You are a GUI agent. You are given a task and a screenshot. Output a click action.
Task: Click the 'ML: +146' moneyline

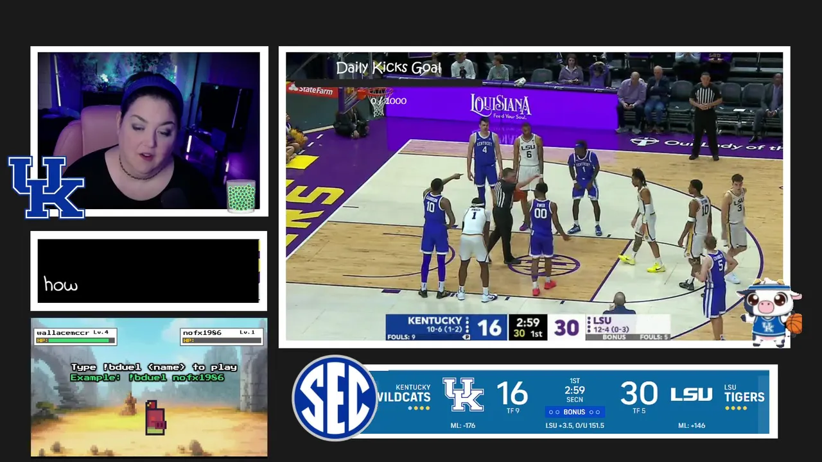[692, 425]
